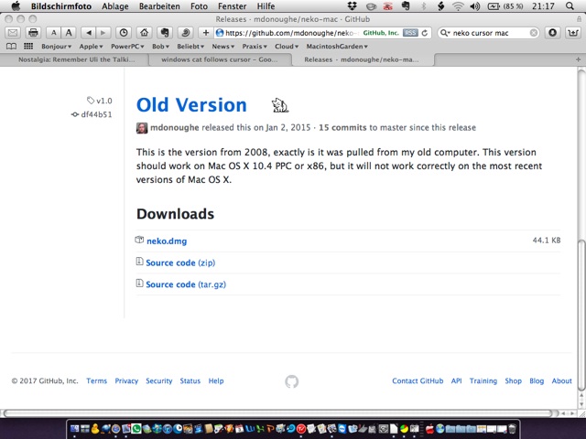Click the Wi-Fi status icon
586x439 pixels.
(458, 6)
